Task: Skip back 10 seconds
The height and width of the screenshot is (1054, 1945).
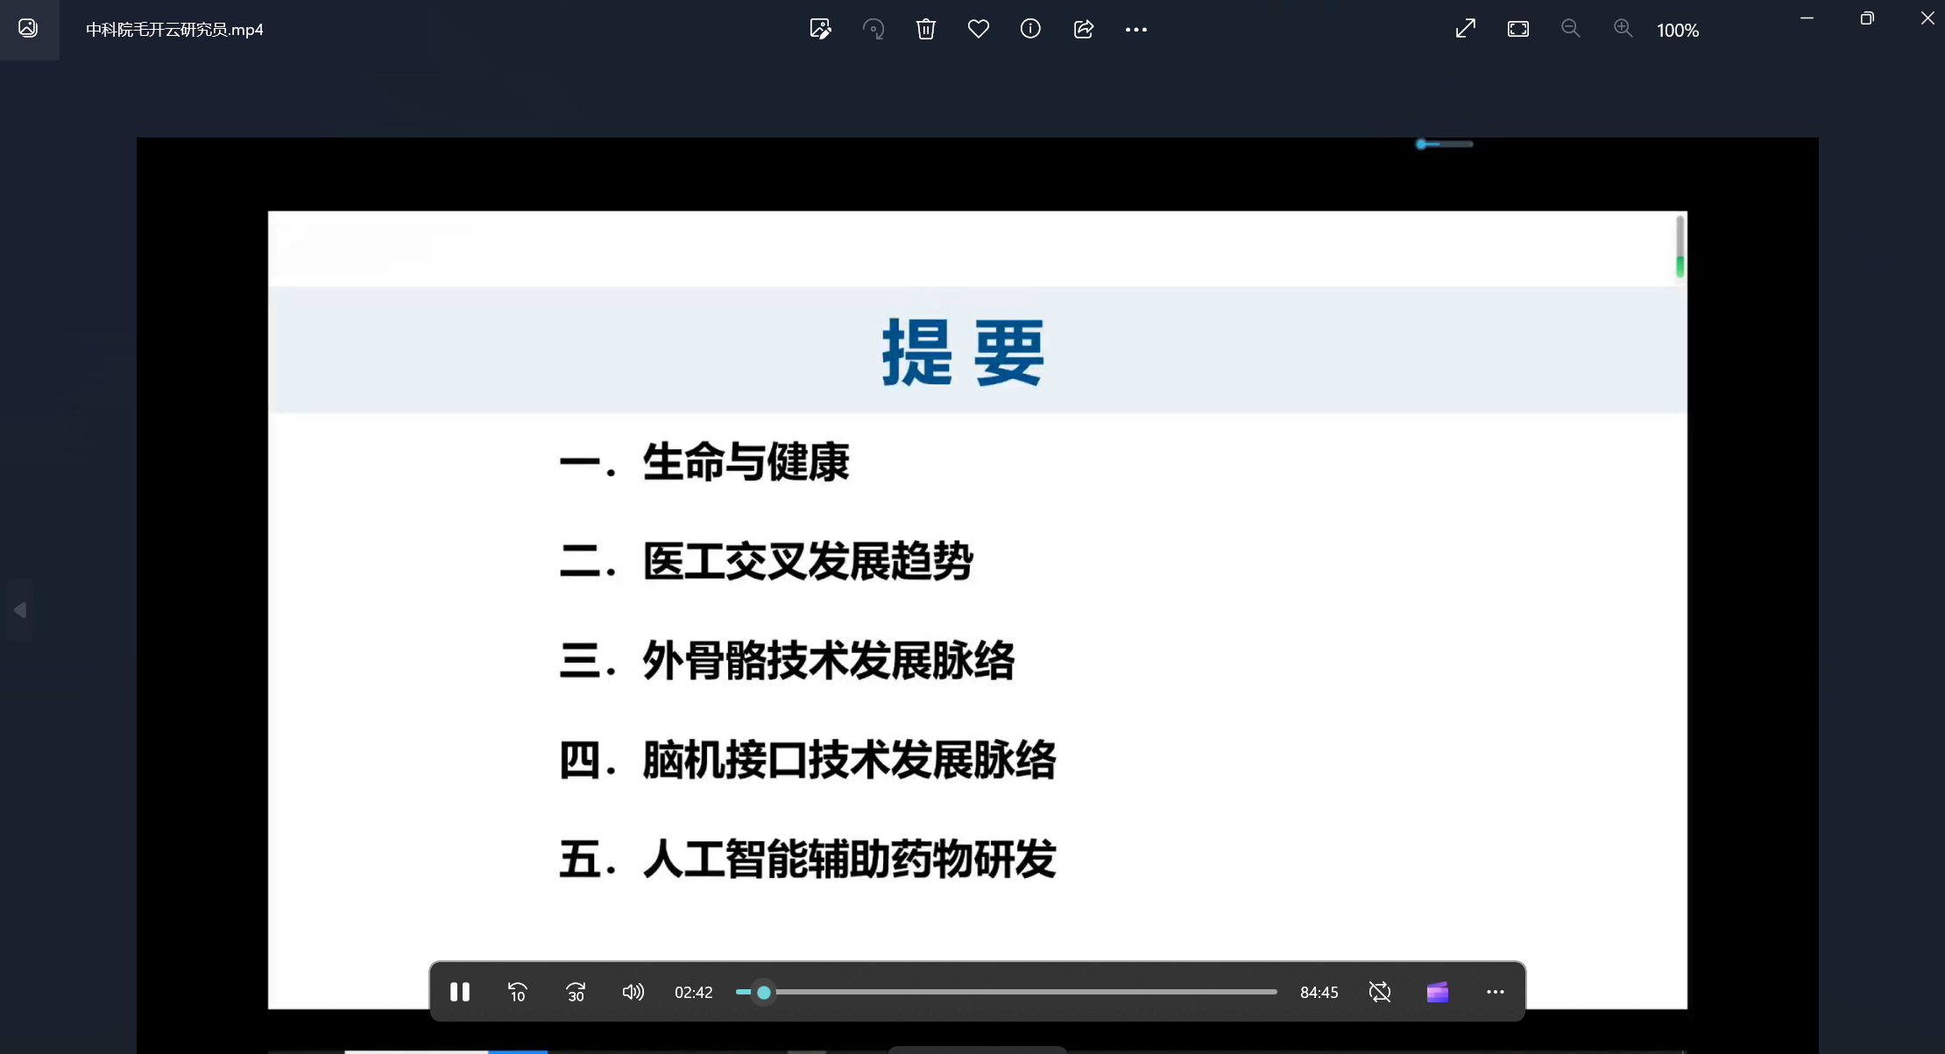Action: (x=518, y=992)
